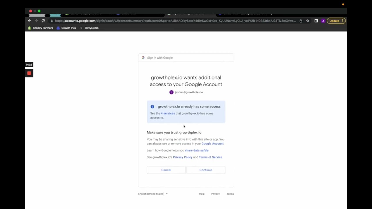Click 'growthplex.io already has some access' text
Viewport: 372px width, 209px height.
189,107
